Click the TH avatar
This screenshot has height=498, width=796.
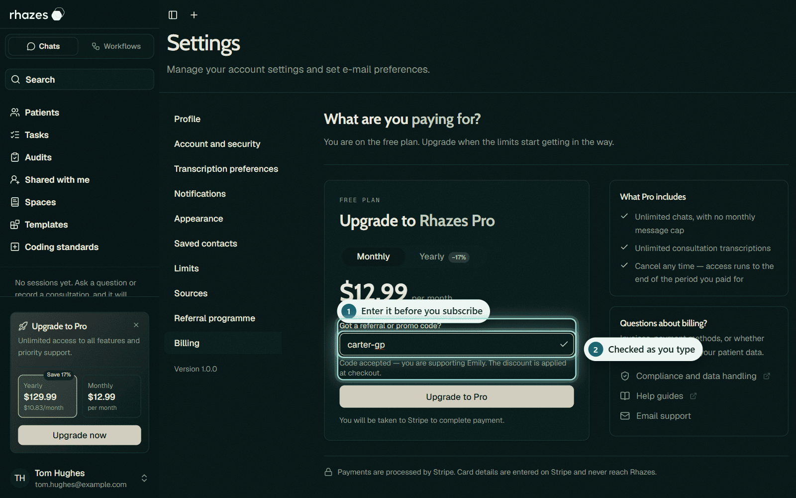coord(20,478)
